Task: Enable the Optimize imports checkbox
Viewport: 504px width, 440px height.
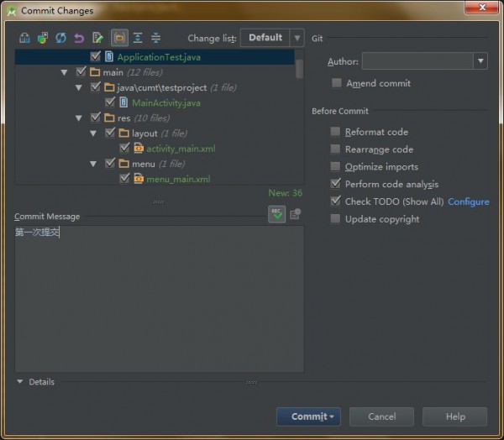Action: tap(335, 166)
